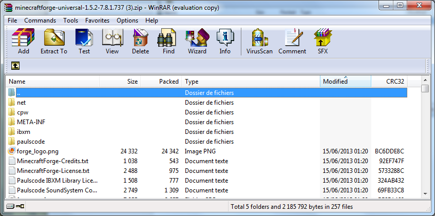Run VirusScan from the toolbar
This screenshot has width=435, height=216.
point(260,37)
